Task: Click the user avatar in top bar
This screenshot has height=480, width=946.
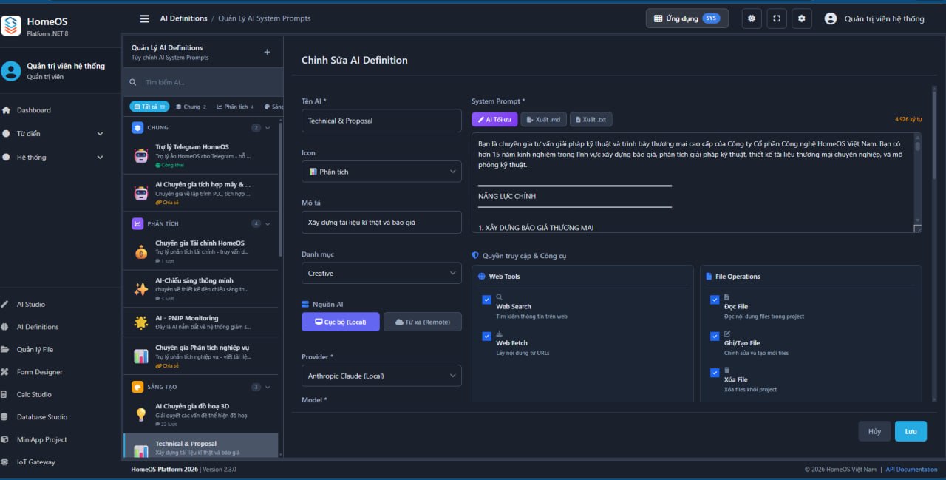Action: click(x=831, y=18)
